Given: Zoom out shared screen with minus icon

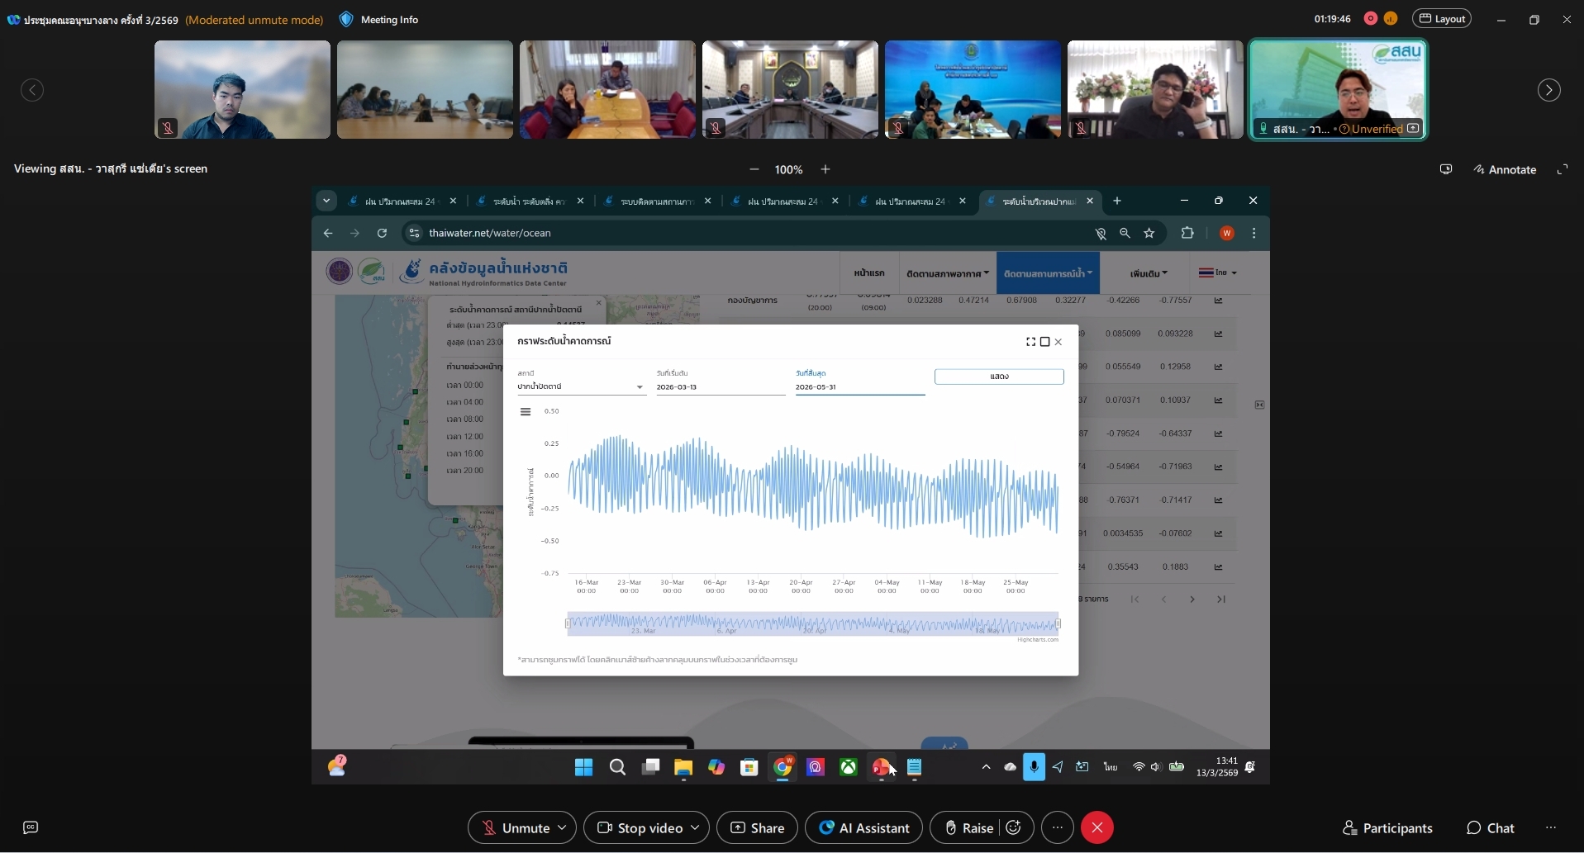Looking at the screenshot, I should pyautogui.click(x=754, y=169).
